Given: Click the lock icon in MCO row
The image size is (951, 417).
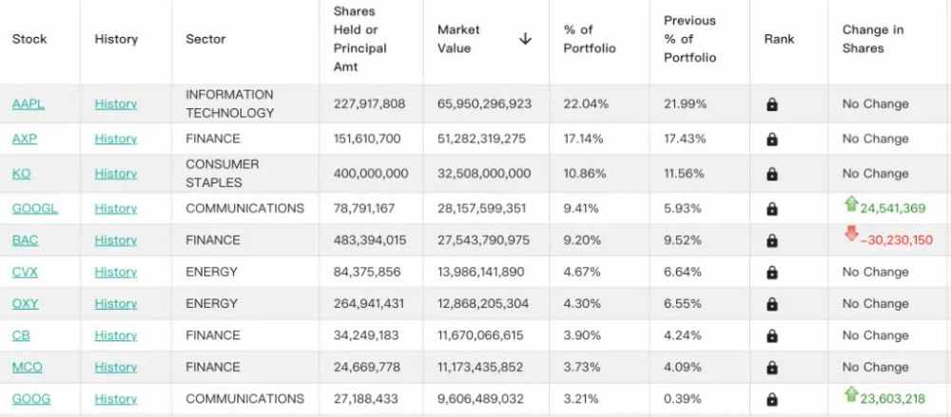Looking at the screenshot, I should (x=771, y=368).
